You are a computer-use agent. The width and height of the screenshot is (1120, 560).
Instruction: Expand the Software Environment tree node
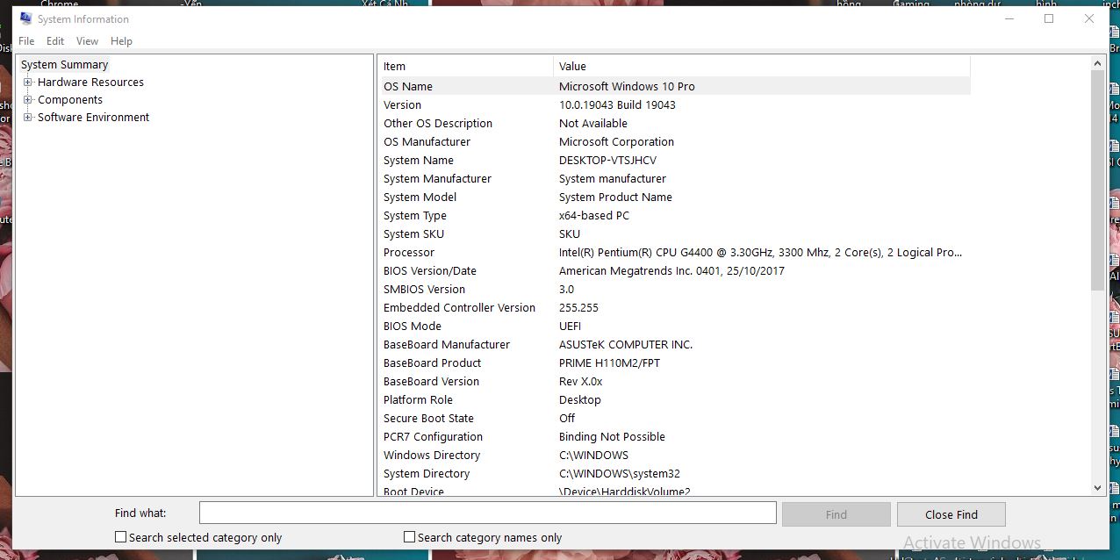28,118
